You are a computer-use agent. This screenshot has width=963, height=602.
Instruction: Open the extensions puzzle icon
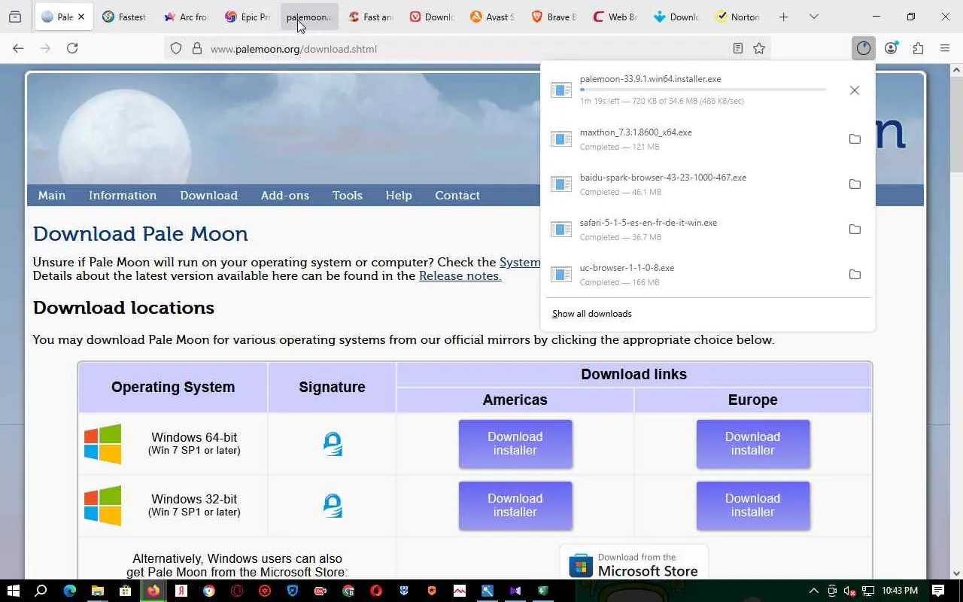918,48
